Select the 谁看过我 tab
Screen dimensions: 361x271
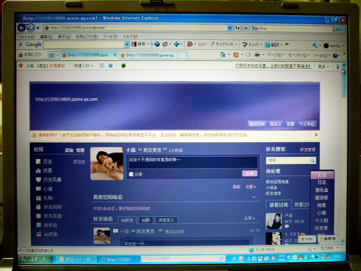(279, 205)
